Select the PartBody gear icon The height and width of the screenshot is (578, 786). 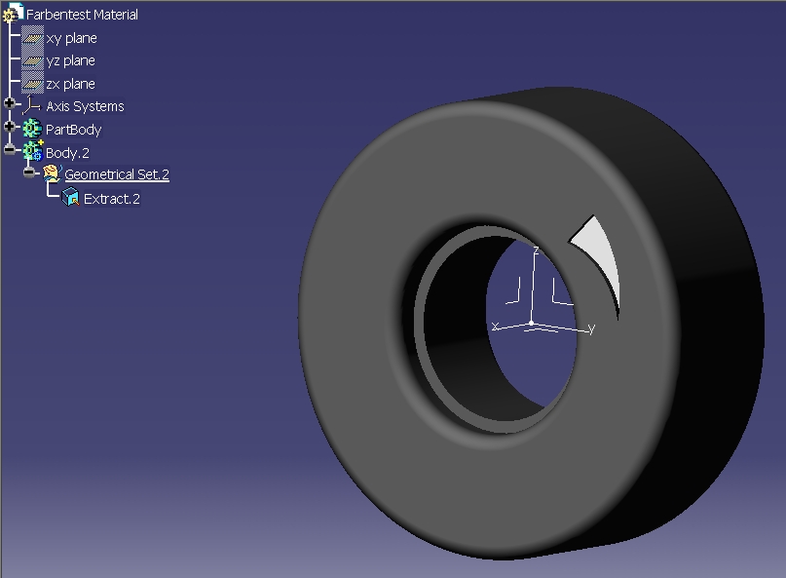click(32, 129)
